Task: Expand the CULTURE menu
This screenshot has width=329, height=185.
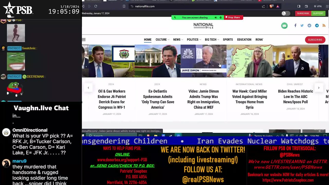Action: click(x=162, y=40)
